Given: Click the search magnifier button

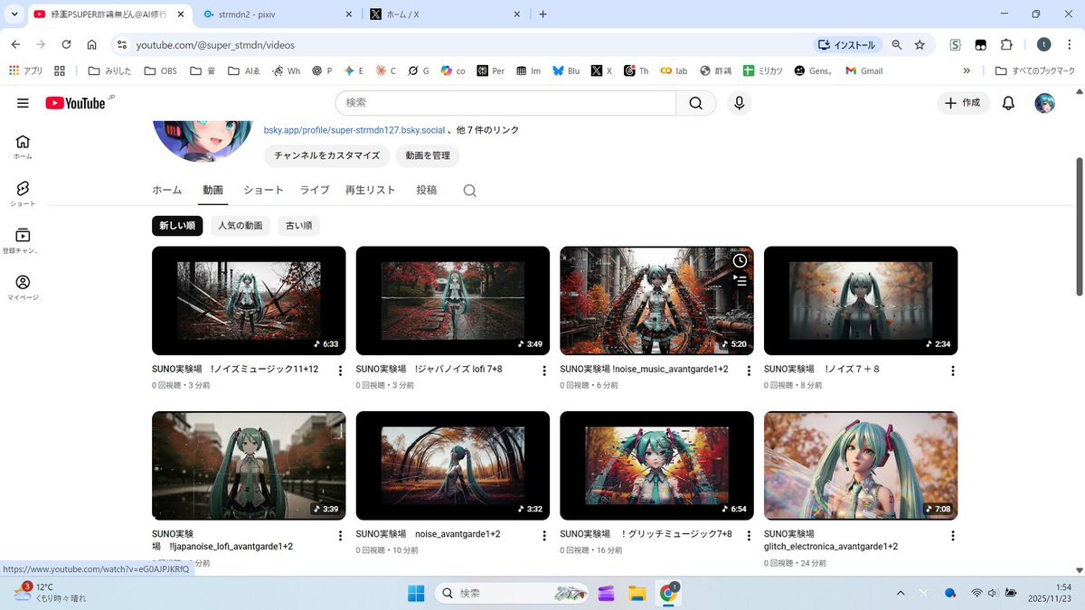Looking at the screenshot, I should click(695, 103).
